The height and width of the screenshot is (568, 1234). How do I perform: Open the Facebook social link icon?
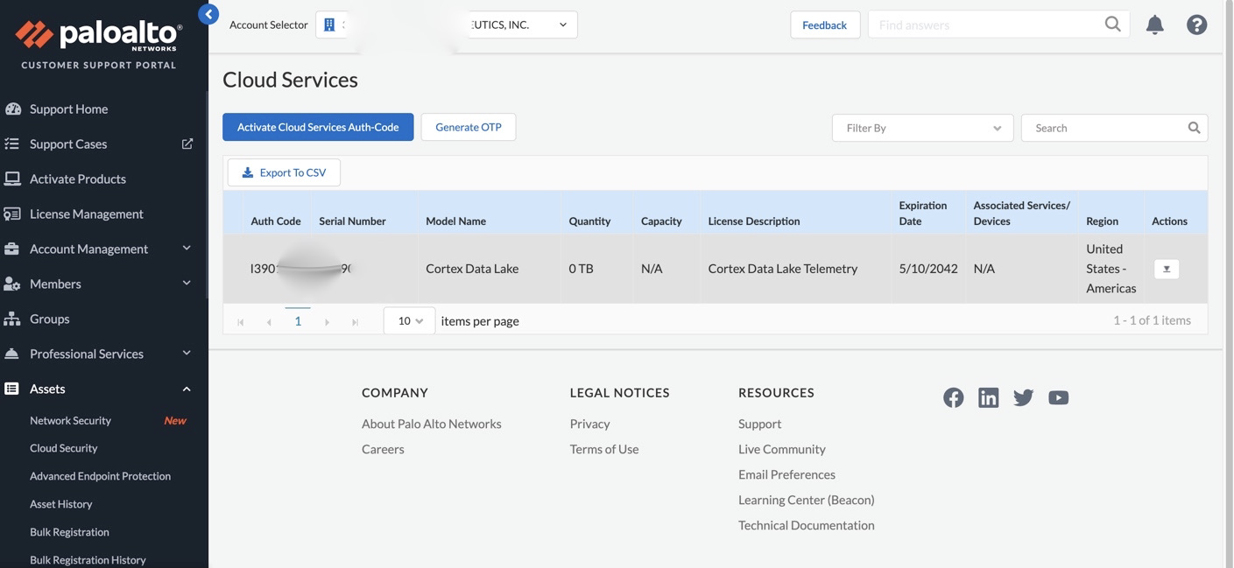tap(953, 397)
